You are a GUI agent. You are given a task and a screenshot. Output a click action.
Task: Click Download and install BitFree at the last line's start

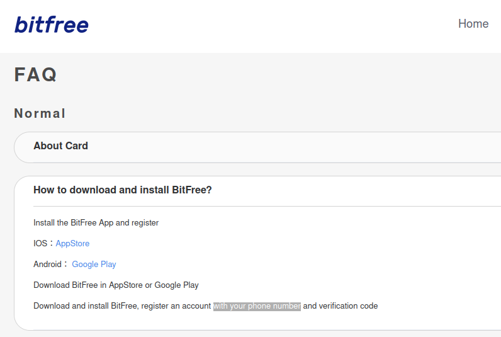[86, 306]
